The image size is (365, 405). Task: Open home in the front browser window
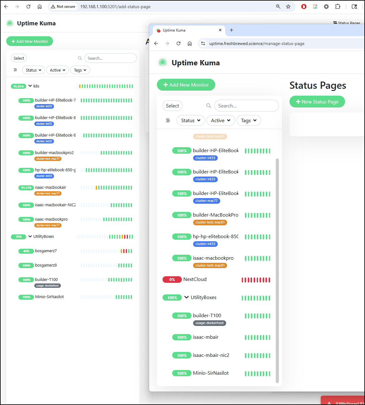click(190, 43)
